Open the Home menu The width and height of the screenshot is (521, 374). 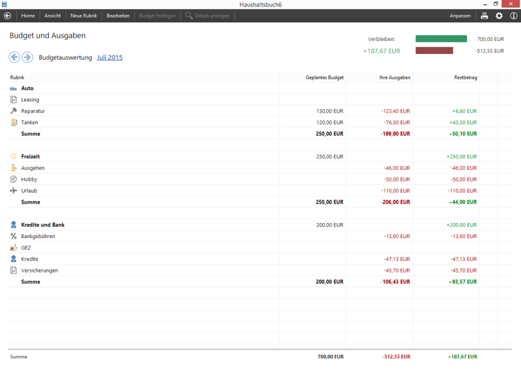[28, 16]
